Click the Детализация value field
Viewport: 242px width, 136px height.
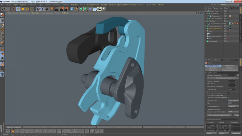[232, 90]
